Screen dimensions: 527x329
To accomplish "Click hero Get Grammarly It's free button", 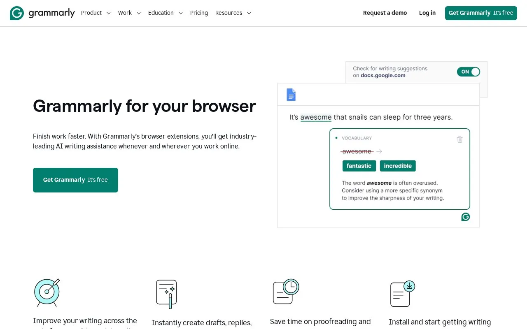I will (75, 180).
